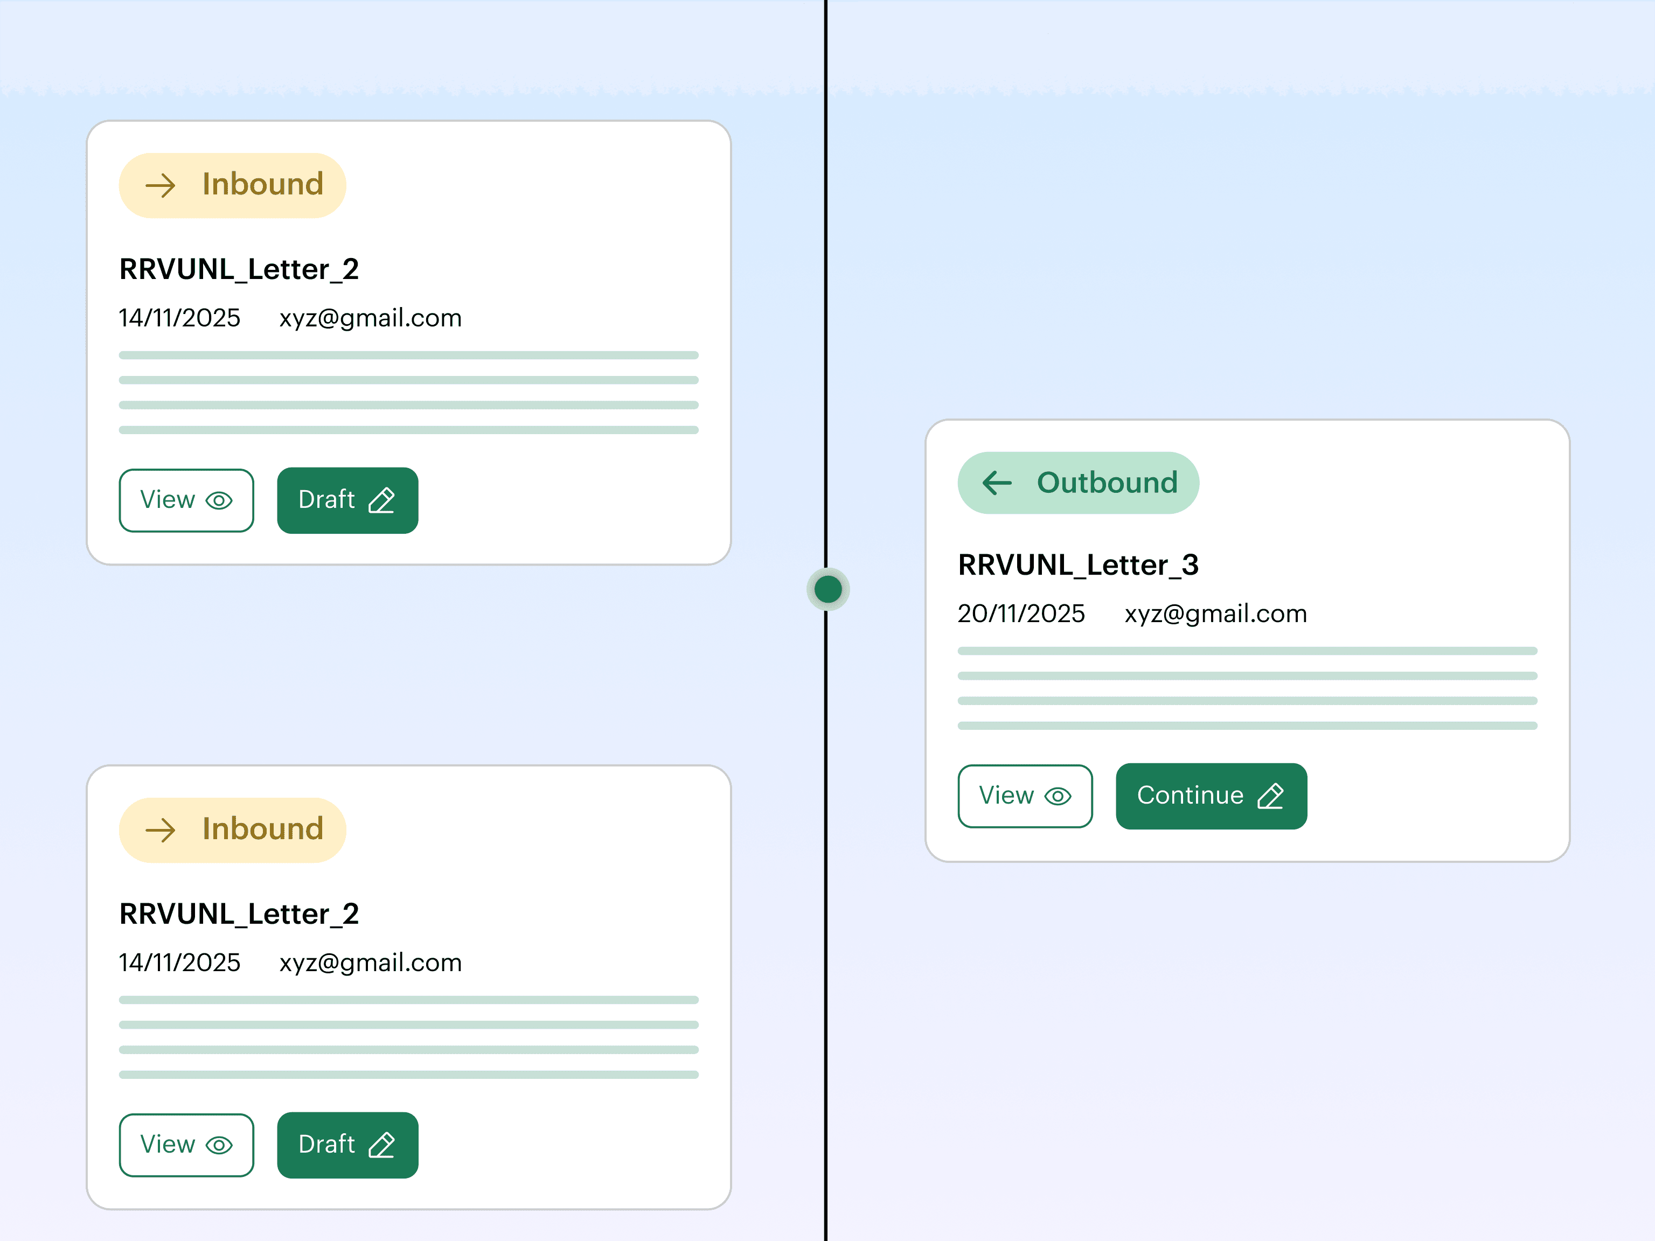Click xyz@gmail.com in the Outbound card
1655x1241 pixels.
click(1215, 613)
